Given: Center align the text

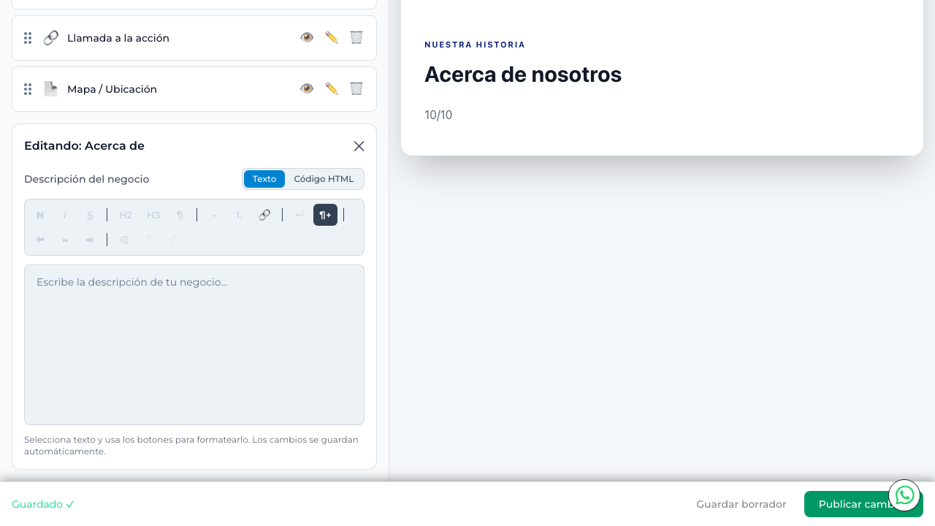Looking at the screenshot, I should [x=65, y=240].
